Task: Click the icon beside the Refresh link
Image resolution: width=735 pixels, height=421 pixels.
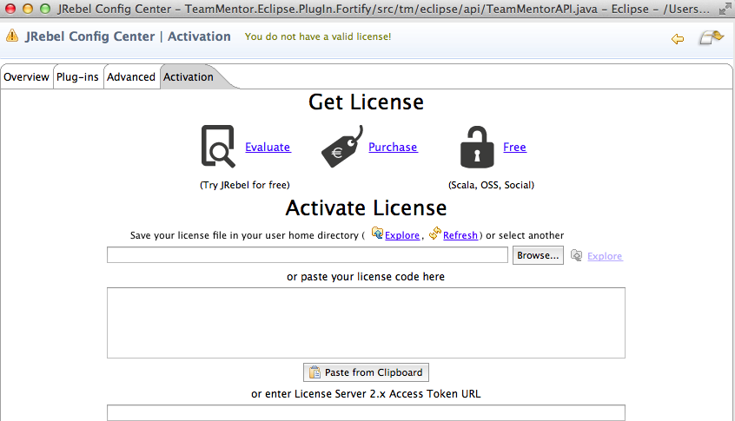Action: coord(435,234)
